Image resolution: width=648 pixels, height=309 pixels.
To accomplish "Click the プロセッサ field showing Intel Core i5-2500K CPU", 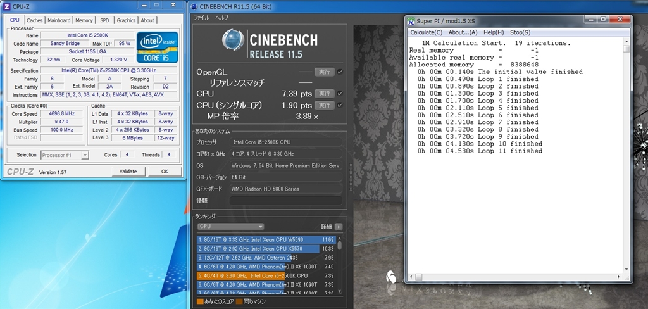I will tap(285, 142).
